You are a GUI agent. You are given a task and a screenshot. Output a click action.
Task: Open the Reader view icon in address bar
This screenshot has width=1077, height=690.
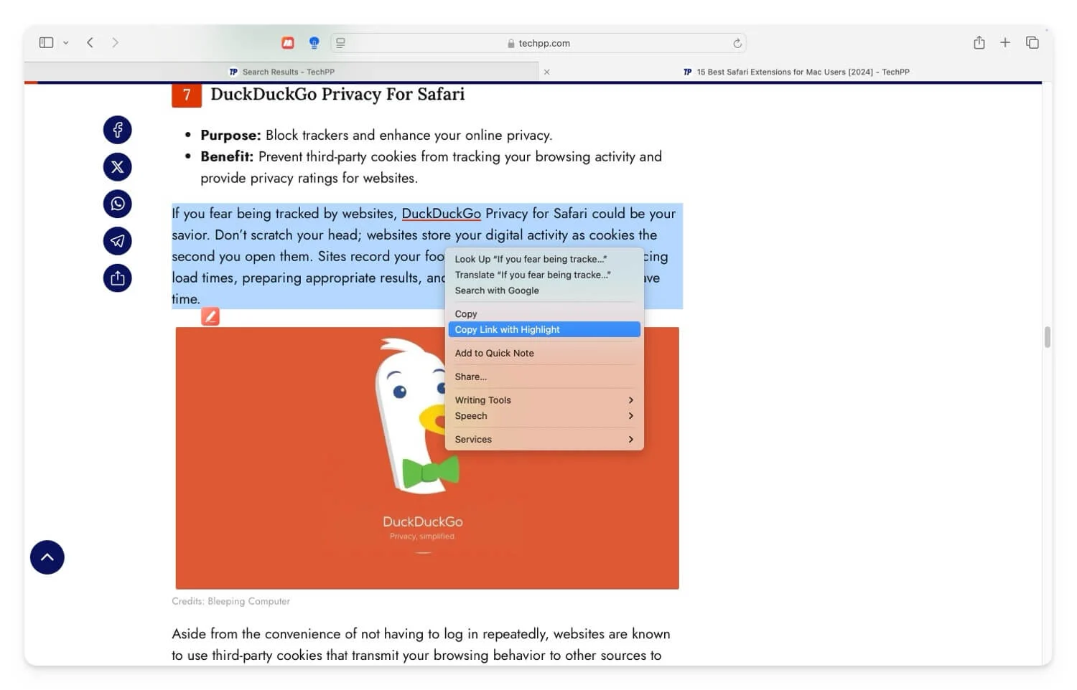click(340, 43)
